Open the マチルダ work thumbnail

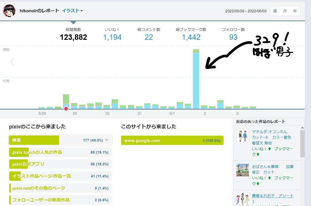242,135
